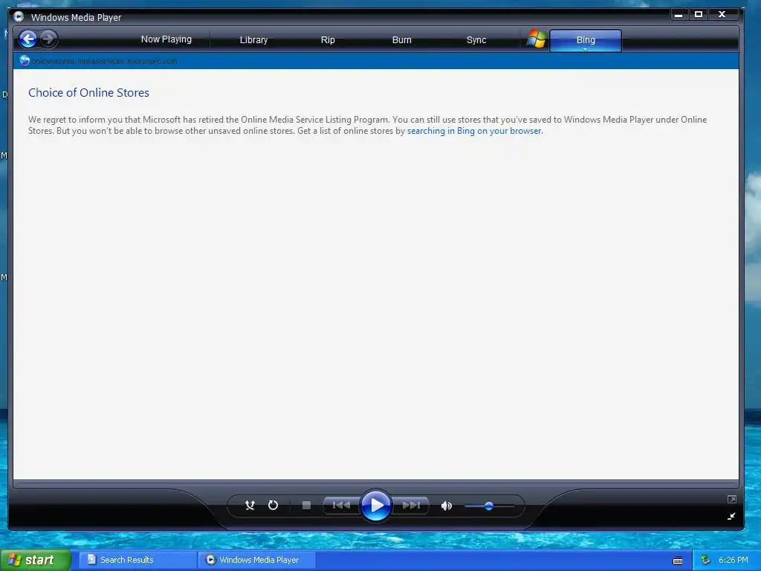Open the Windows Start menu
The height and width of the screenshot is (571, 761).
tap(35, 560)
